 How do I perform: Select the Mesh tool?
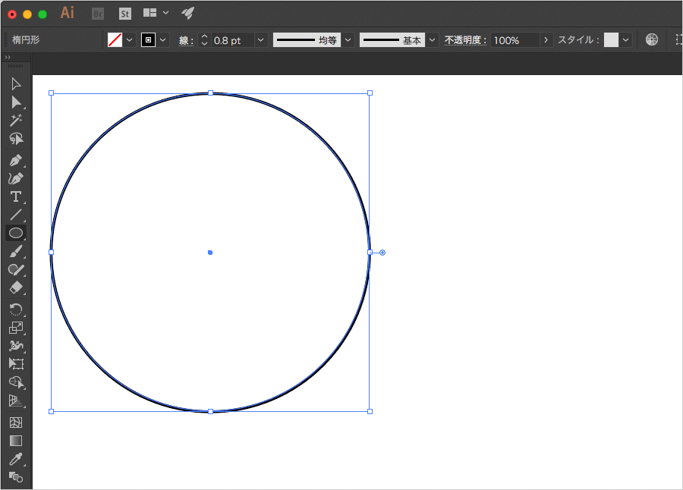16,422
